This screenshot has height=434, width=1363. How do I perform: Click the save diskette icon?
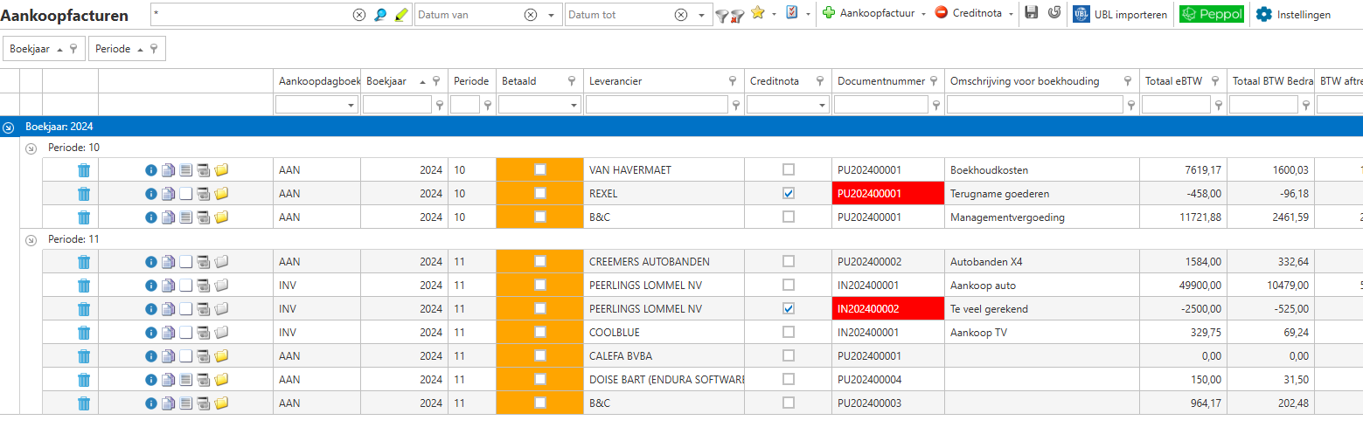[1032, 13]
